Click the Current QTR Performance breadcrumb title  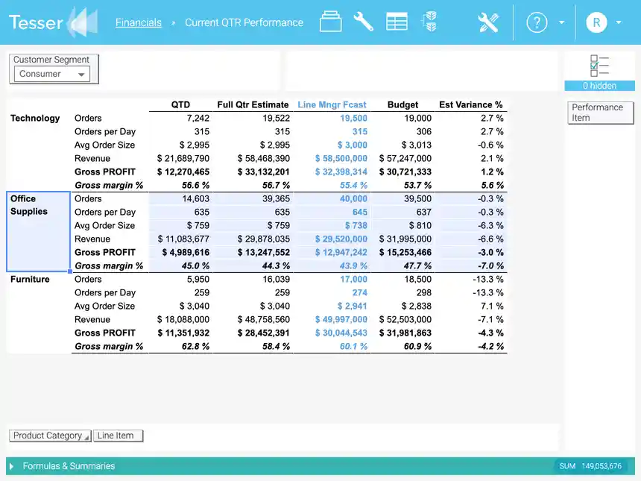click(244, 22)
